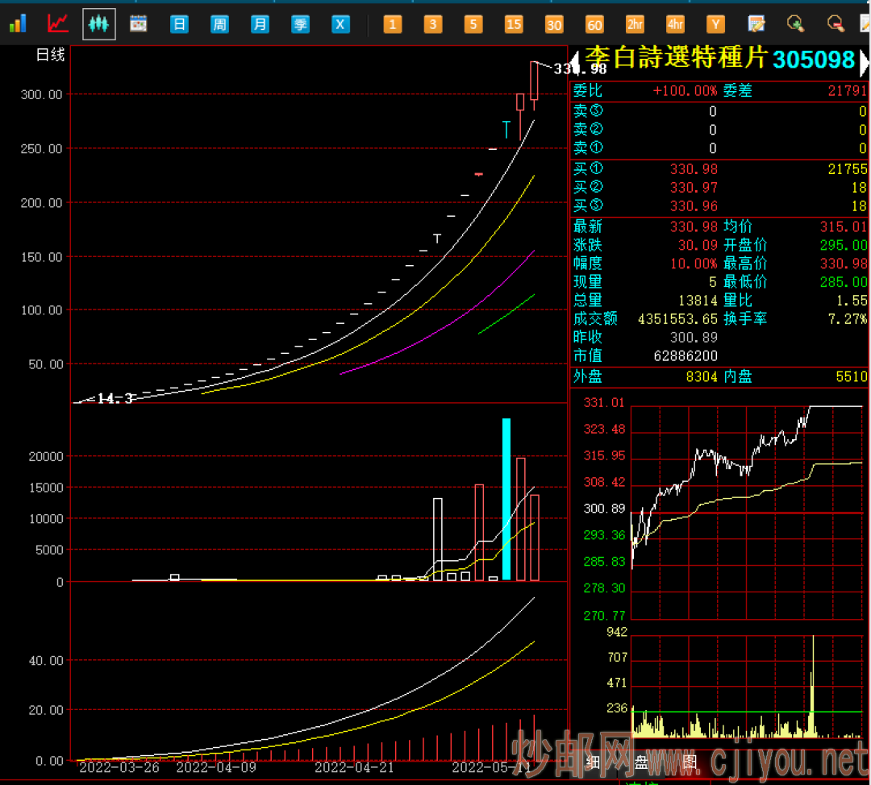Toggle the monthly 月 period button
This screenshot has height=785, width=871.
(x=260, y=24)
